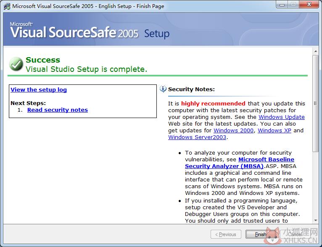Close the setup window
The image size is (322, 247).
click(309, 5)
